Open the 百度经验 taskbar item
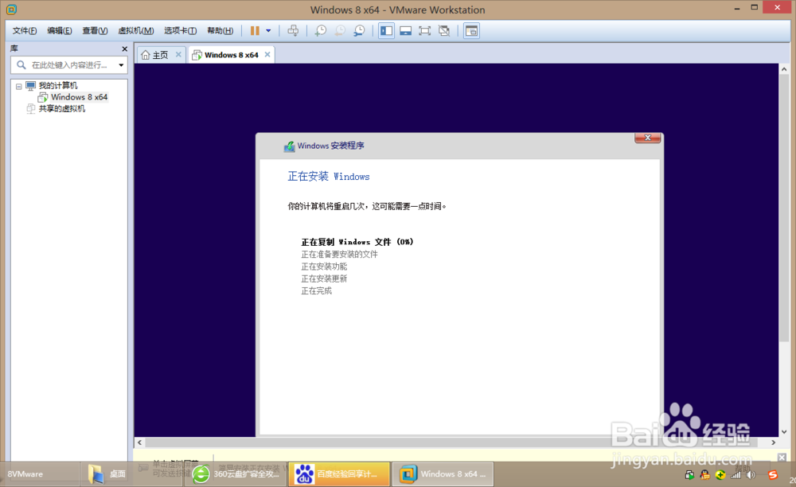Image resolution: width=796 pixels, height=487 pixels. pos(339,473)
